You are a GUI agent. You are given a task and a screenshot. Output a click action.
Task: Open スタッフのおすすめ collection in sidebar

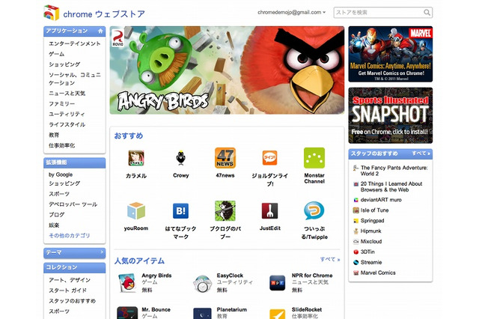[72, 301]
